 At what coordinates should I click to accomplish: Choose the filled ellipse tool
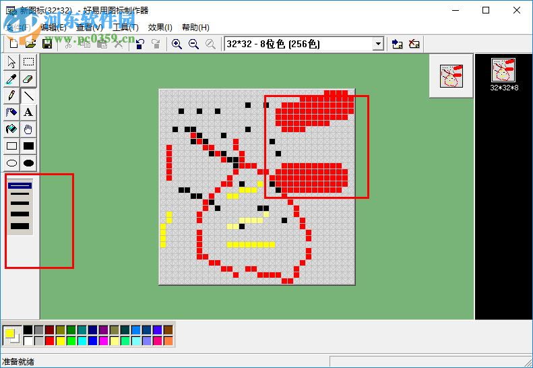pyautogui.click(x=28, y=163)
